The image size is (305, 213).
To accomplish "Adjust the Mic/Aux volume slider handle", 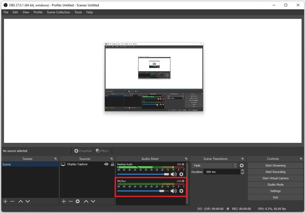I will [162, 191].
